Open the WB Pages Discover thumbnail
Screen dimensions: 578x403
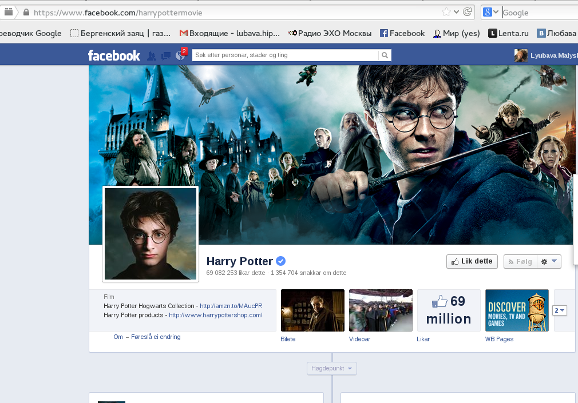pos(517,310)
